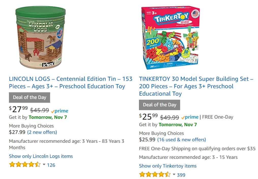Open the 399 customer reviews link
Viewport: 258px width, 179px height.
click(x=181, y=175)
